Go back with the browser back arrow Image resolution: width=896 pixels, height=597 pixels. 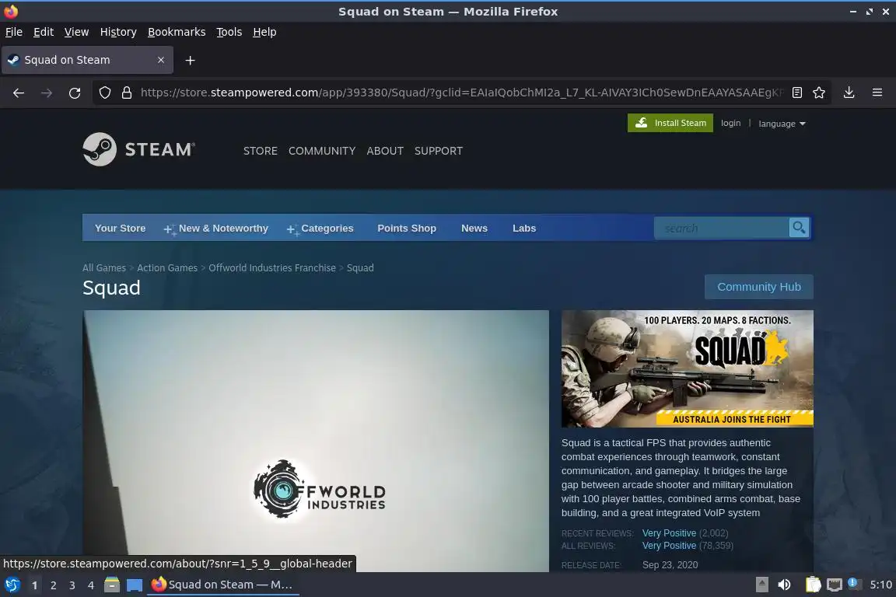pos(19,93)
